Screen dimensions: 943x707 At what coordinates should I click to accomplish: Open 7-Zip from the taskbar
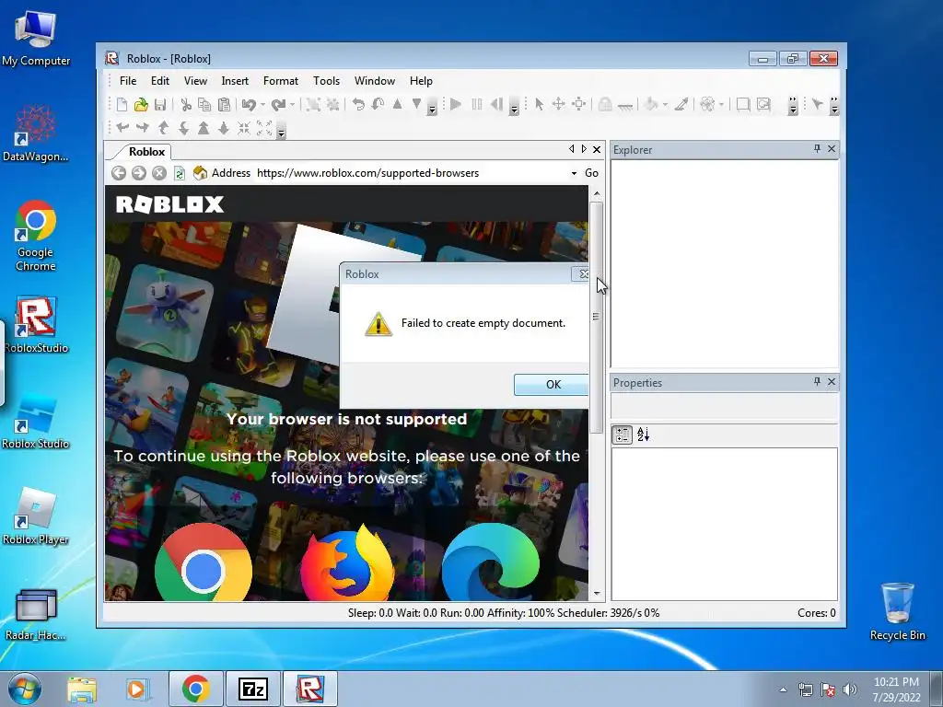point(252,689)
